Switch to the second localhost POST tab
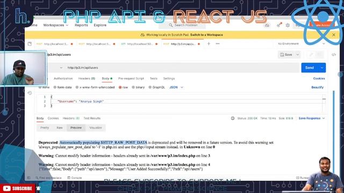Viewport: 344px width, 193px height. 97,44
